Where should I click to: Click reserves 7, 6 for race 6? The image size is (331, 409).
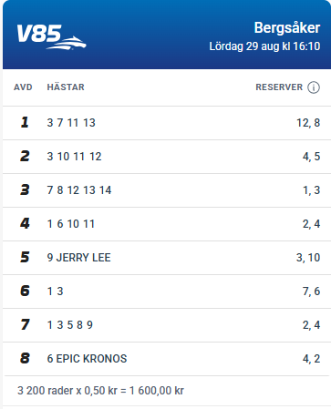pos(311,291)
